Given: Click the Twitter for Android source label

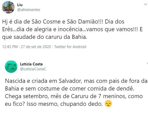Looking at the screenshot, I should 70,47.
